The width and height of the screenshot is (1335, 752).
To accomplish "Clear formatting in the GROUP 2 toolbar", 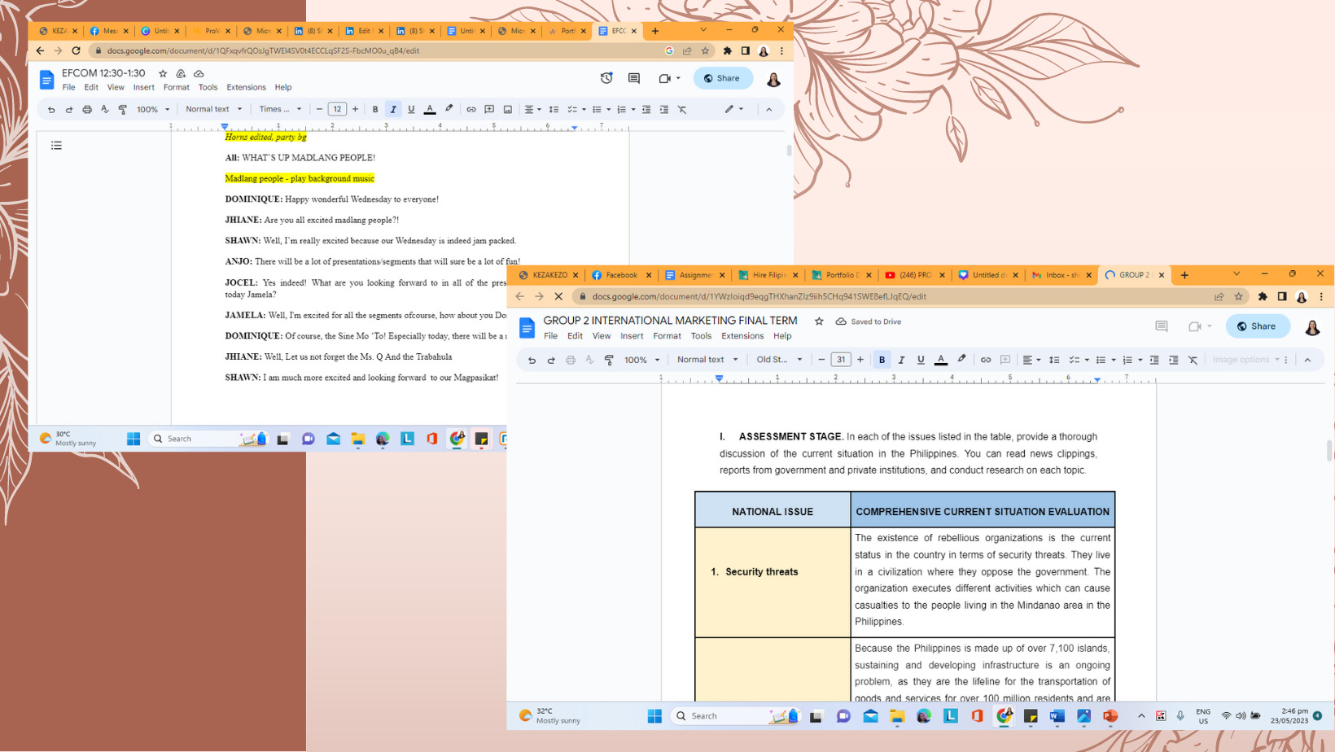I will pos(1193,360).
